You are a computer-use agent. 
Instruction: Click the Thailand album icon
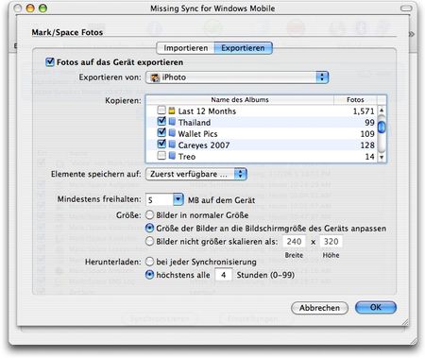tap(172, 122)
